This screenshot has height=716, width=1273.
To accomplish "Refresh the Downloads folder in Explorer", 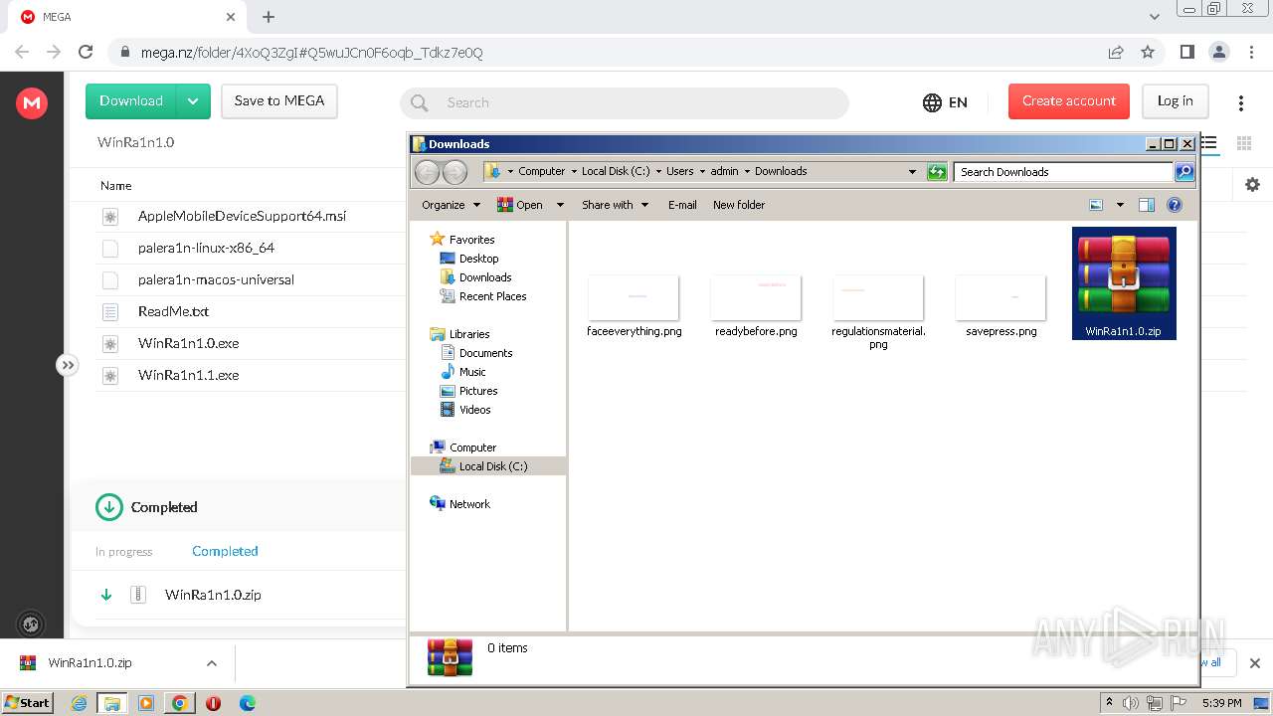I will 937,172.
